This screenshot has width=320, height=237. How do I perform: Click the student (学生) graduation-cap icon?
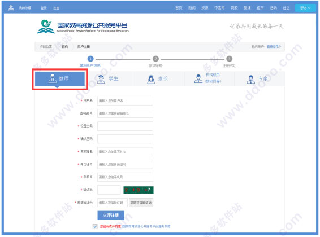click(101, 79)
